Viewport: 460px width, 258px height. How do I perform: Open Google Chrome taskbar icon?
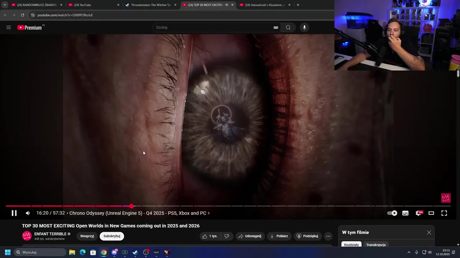[x=103, y=252]
